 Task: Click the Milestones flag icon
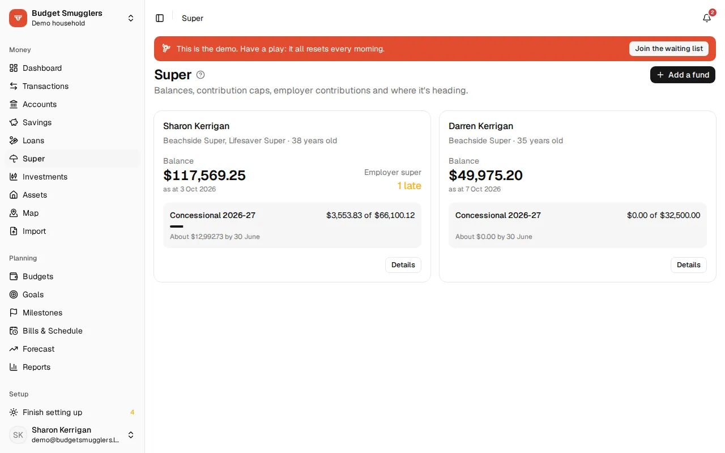(x=14, y=313)
